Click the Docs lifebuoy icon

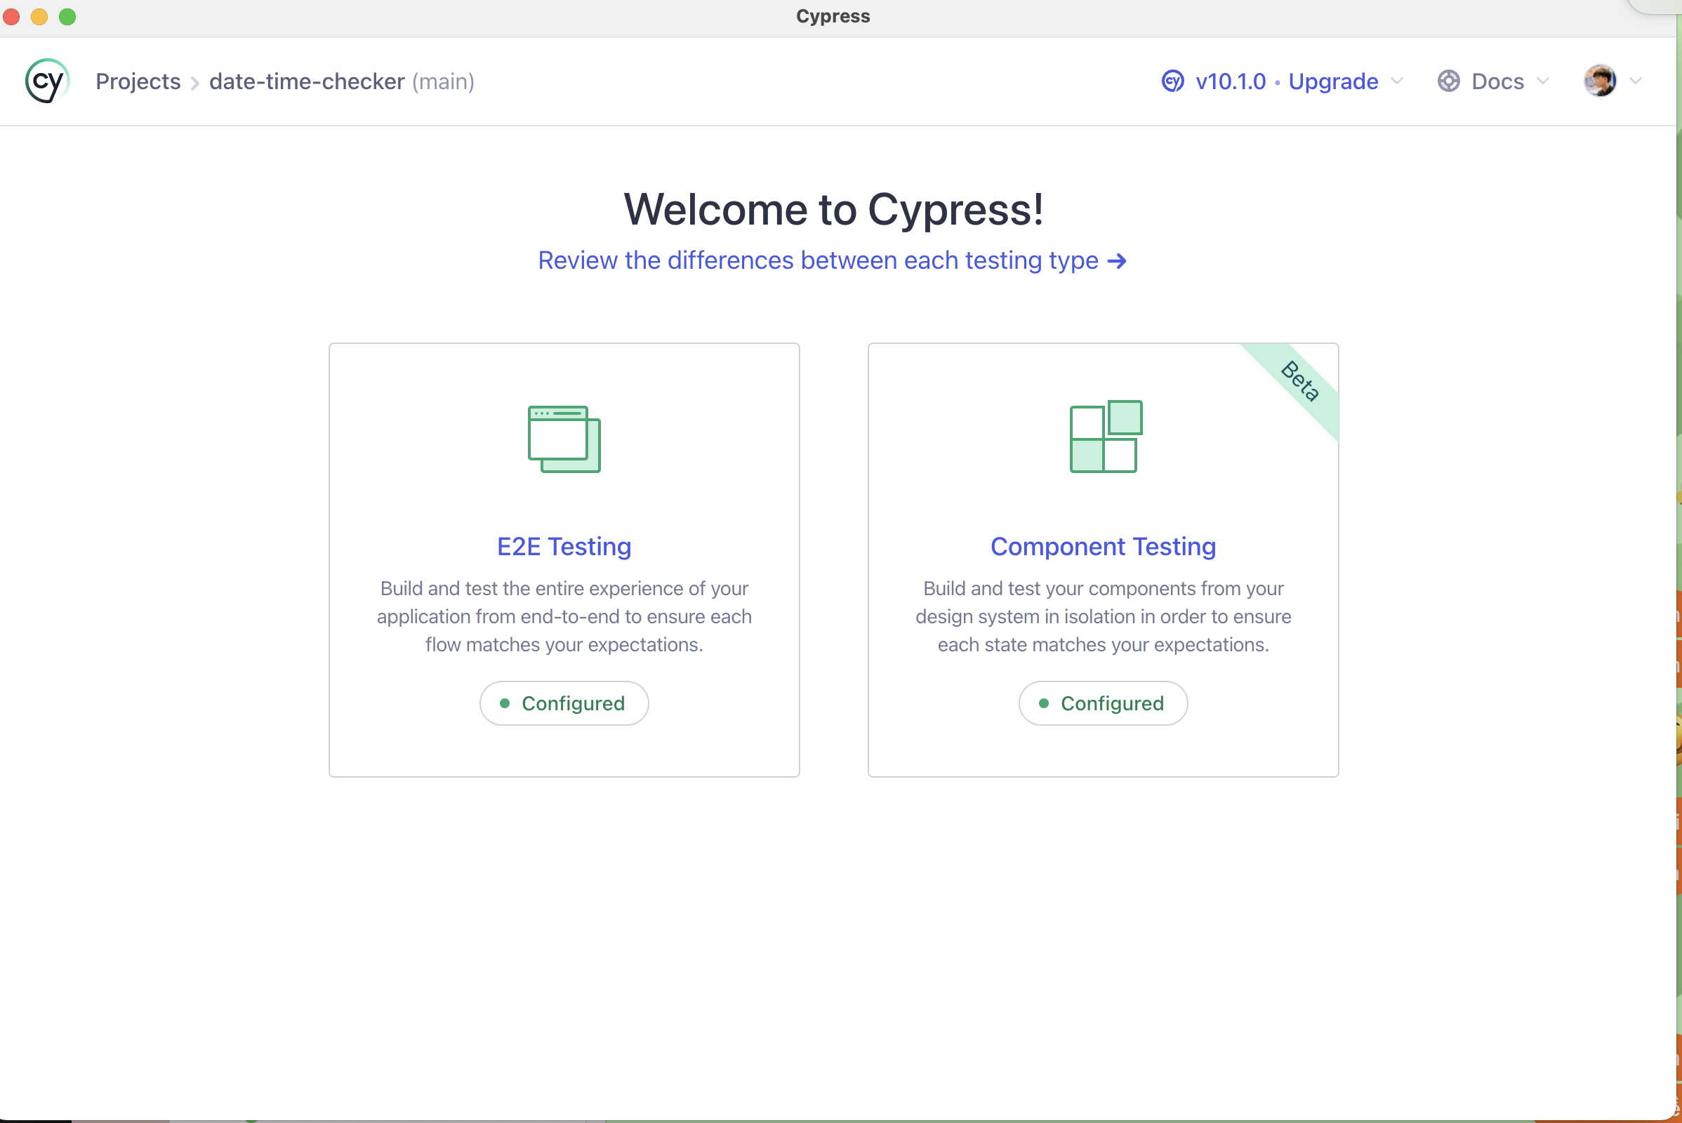tap(1448, 81)
